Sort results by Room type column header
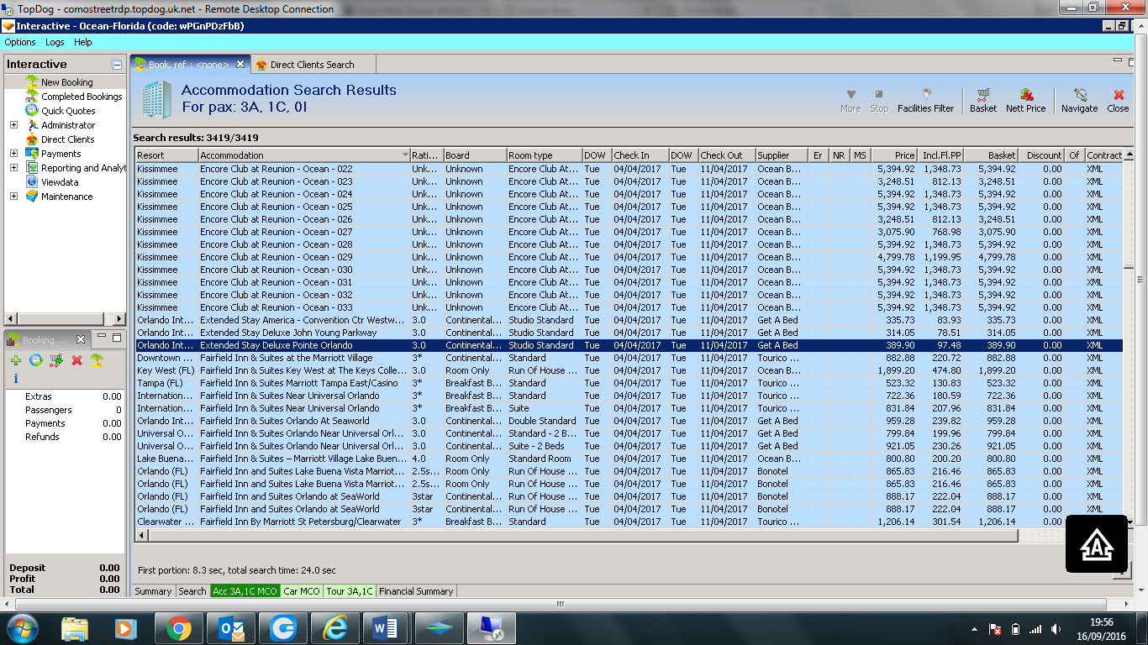The image size is (1148, 645). 545,155
